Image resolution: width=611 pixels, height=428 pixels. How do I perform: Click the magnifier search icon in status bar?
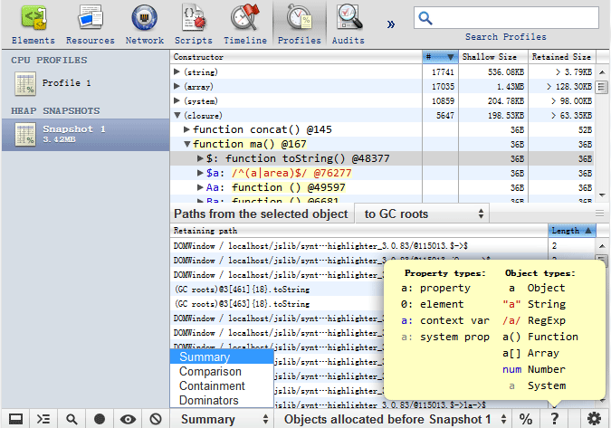tap(72, 419)
